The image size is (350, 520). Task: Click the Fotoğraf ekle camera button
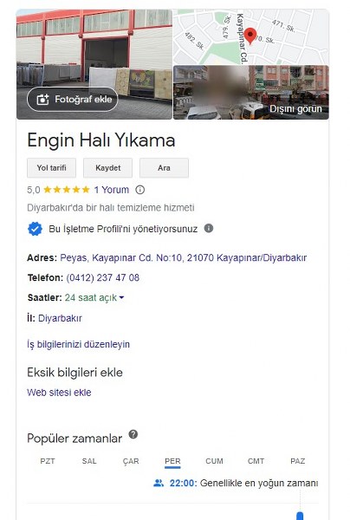72,99
